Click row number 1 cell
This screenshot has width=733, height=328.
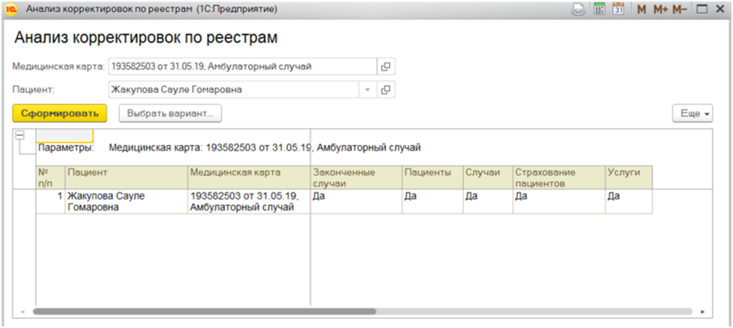[x=50, y=202]
